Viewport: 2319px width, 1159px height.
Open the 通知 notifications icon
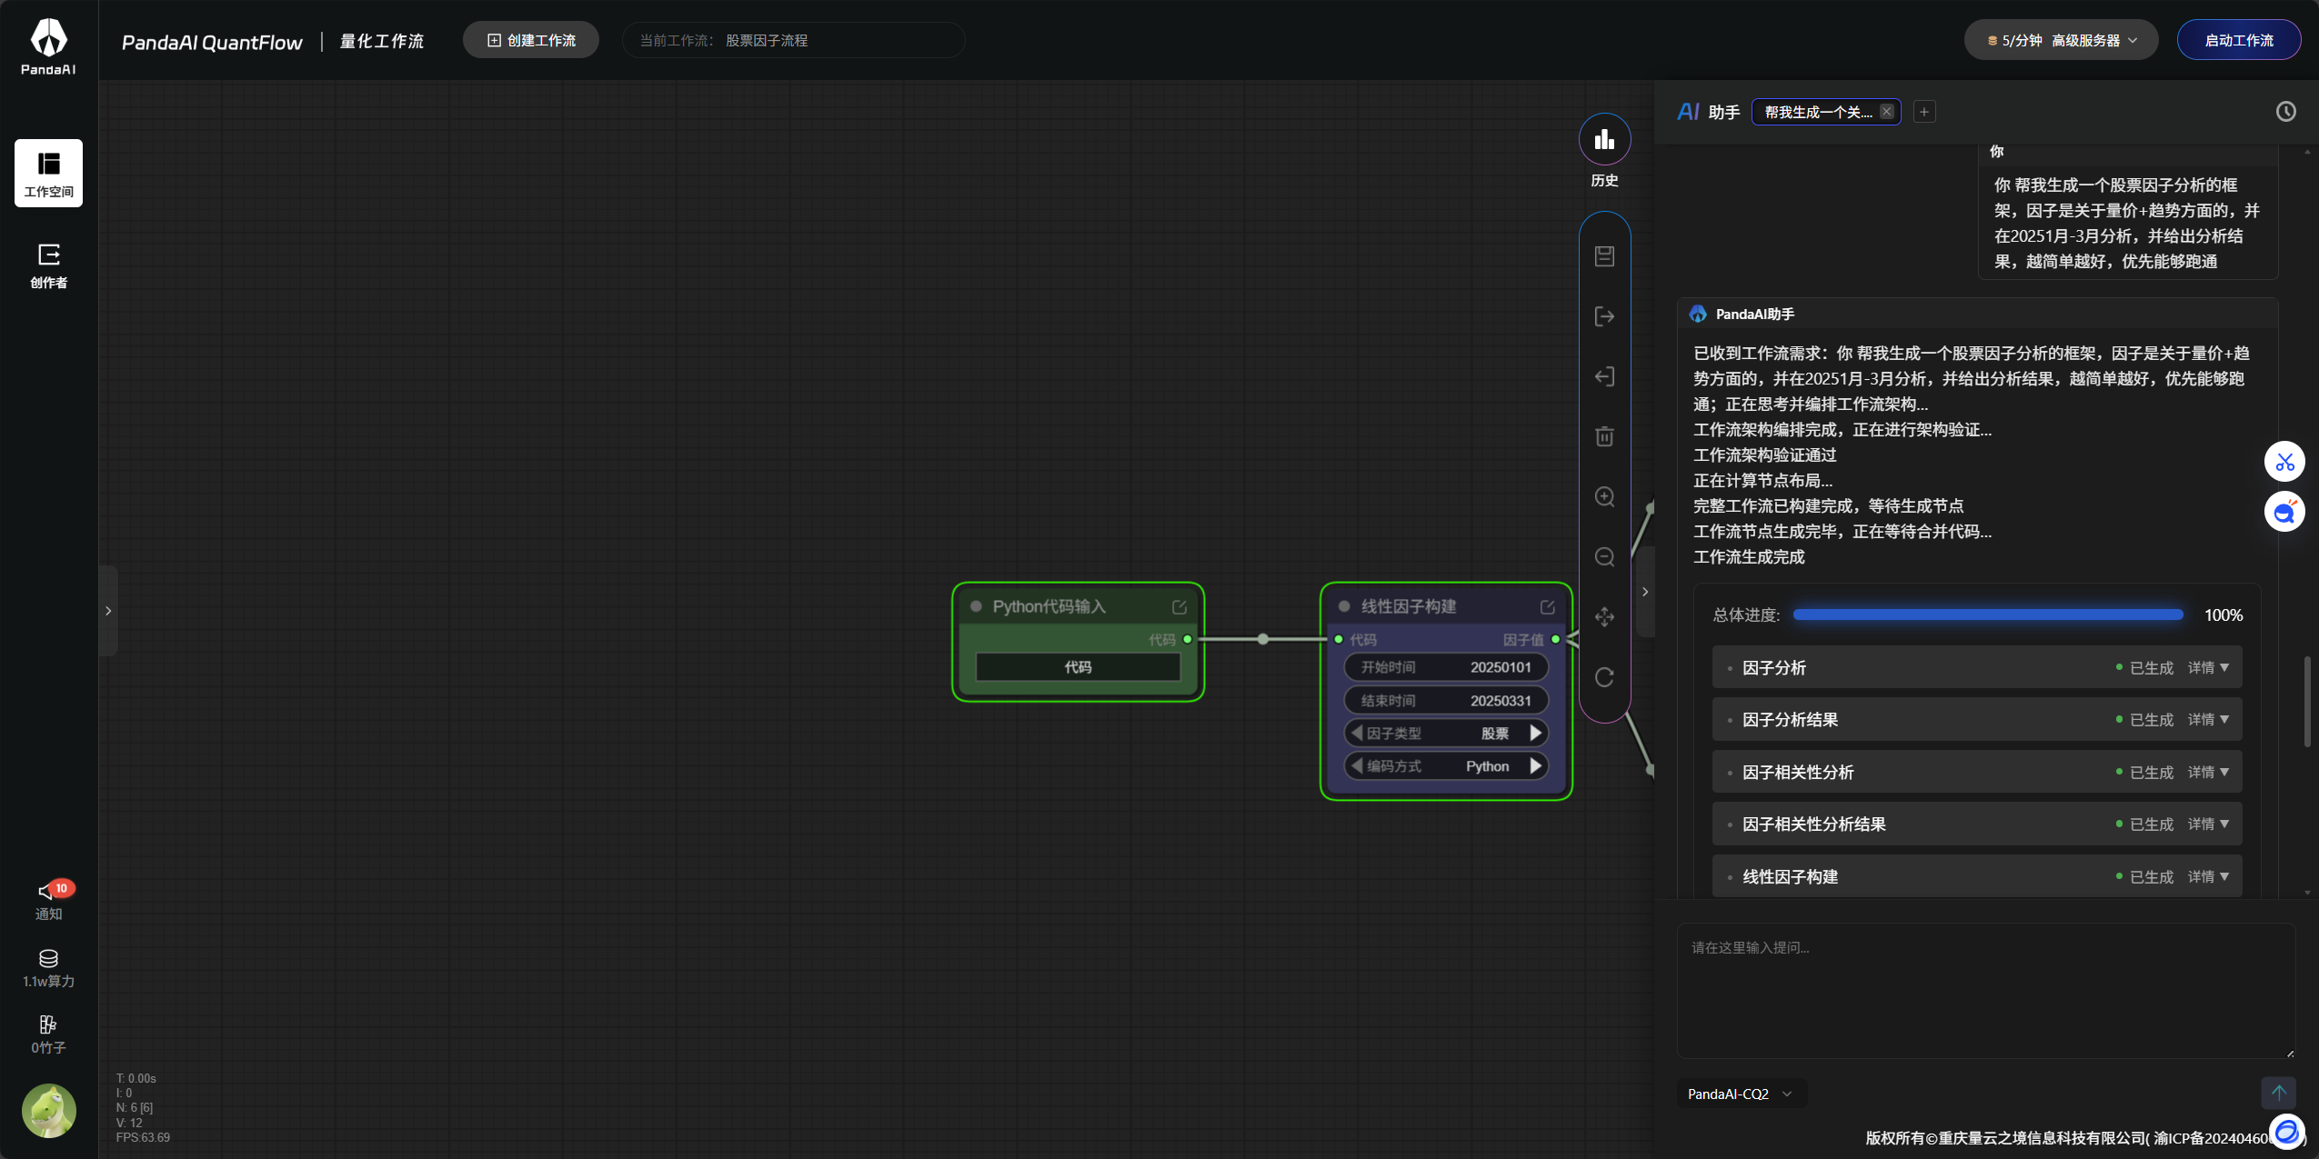[49, 900]
